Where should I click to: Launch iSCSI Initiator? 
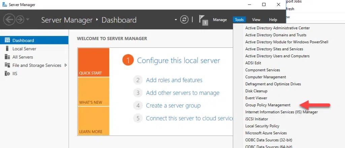(256, 119)
